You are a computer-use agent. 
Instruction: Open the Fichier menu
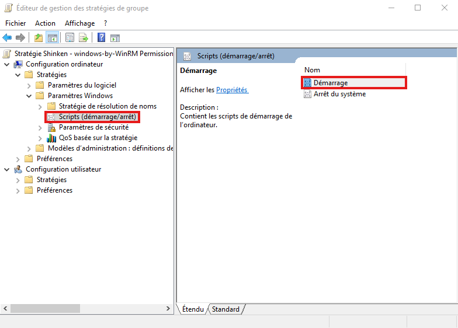click(16, 23)
